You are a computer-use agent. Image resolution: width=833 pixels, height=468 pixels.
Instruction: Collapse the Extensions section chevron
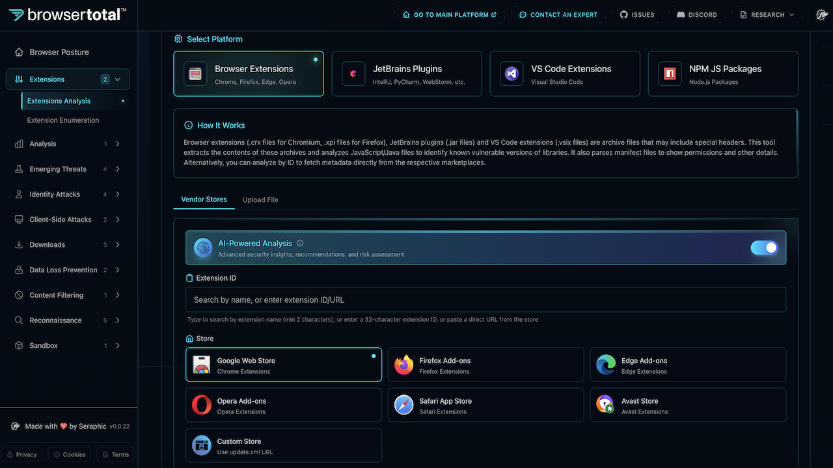(118, 79)
